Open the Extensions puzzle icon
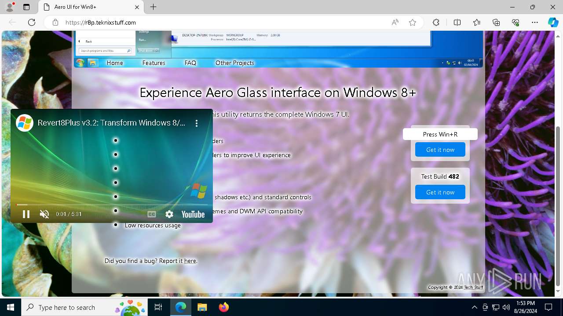Viewport: 563px width, 316px height. click(436, 22)
